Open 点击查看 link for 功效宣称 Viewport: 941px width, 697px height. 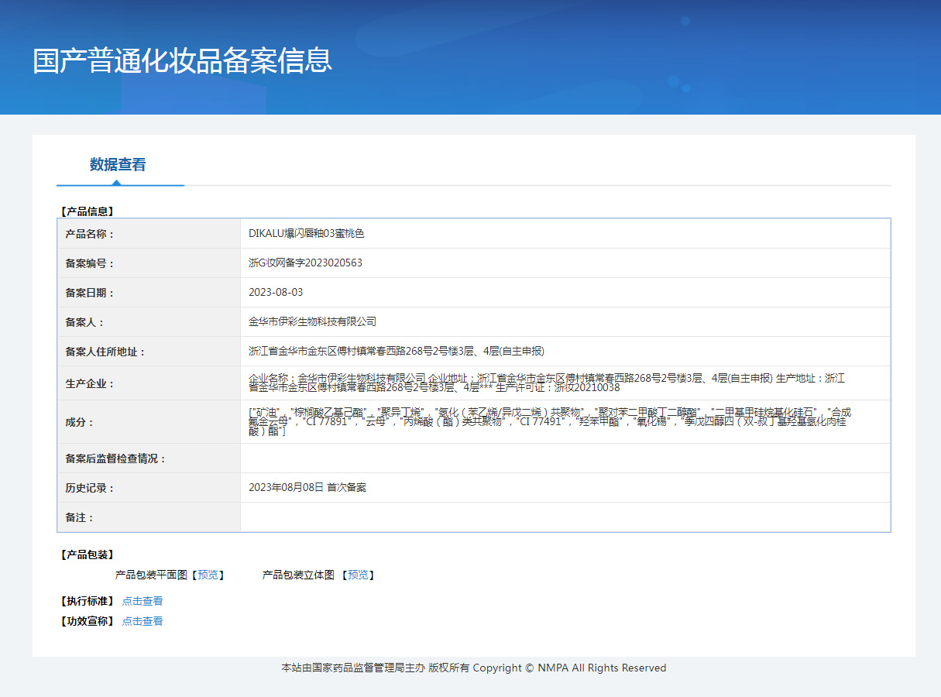[143, 621]
